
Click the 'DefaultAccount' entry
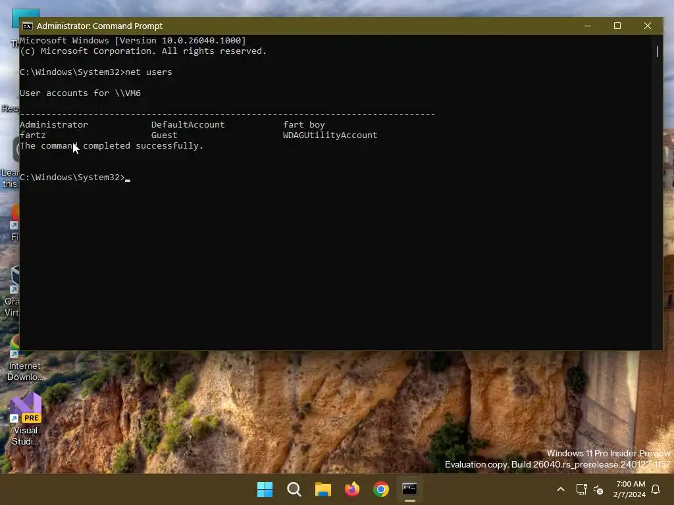point(188,124)
